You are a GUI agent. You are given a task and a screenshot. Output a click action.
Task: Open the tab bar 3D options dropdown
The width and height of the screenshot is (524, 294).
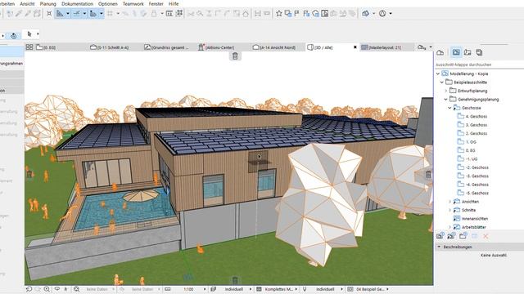tap(431, 47)
